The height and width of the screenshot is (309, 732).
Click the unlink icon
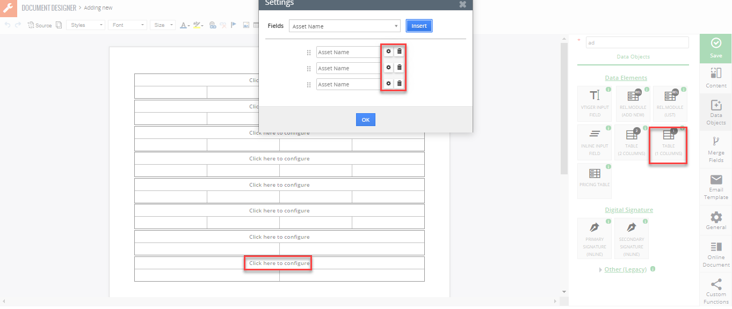click(x=223, y=25)
